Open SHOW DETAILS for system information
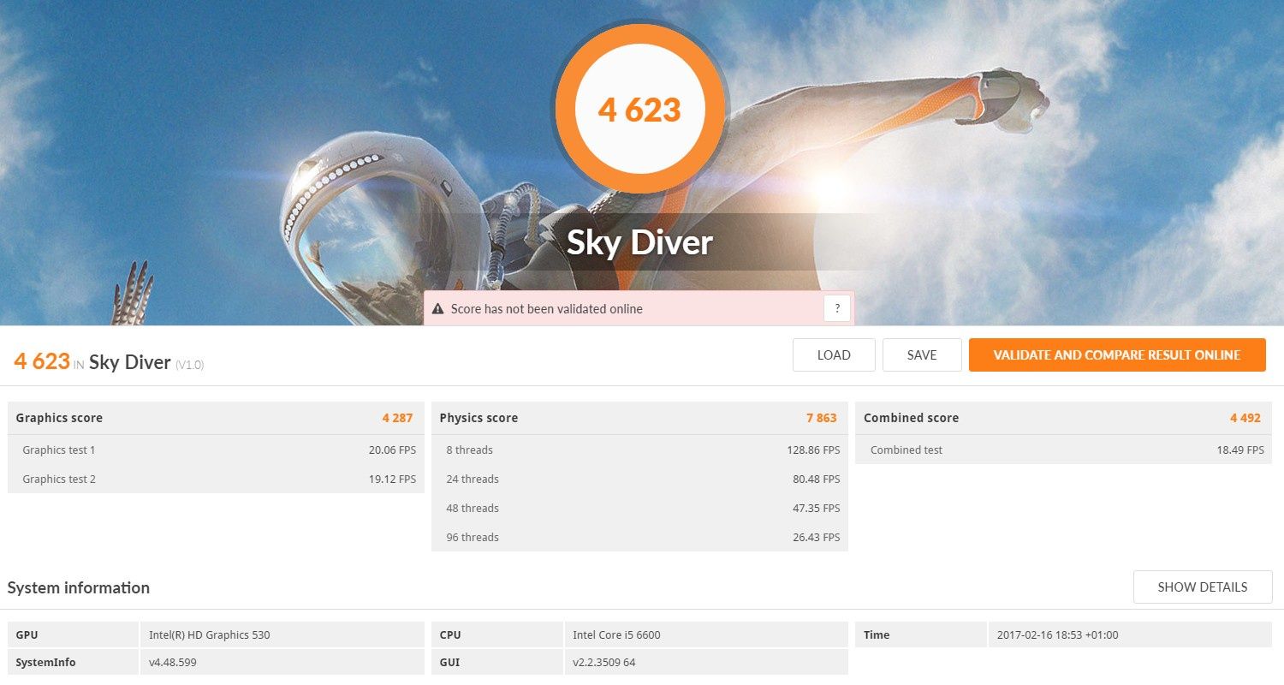1284x685 pixels. [x=1203, y=587]
